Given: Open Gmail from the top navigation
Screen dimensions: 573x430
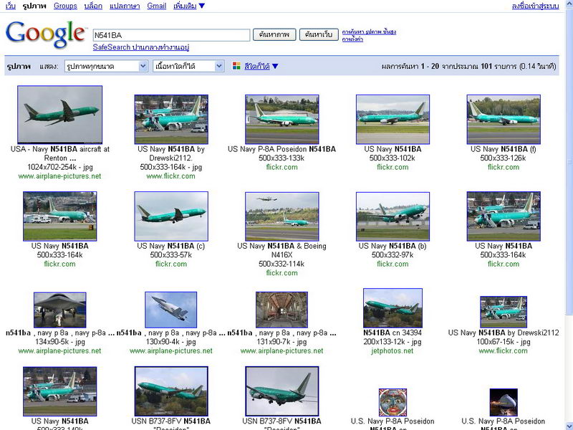Looking at the screenshot, I should coord(156,6).
